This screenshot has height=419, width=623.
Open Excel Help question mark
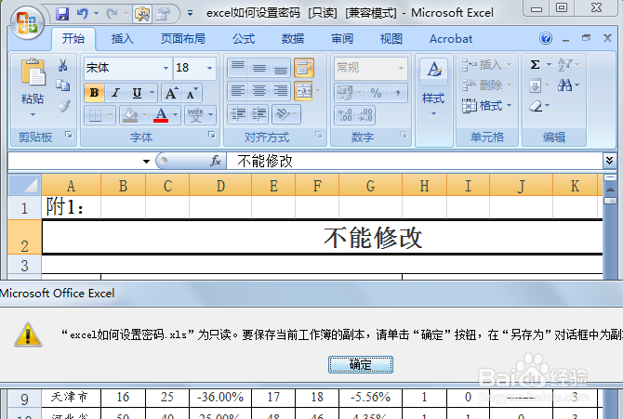click(x=546, y=38)
